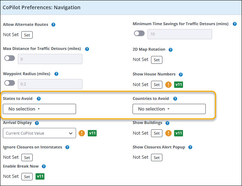Open Arrival Display combo box
242x186 pixels.
click(39, 133)
